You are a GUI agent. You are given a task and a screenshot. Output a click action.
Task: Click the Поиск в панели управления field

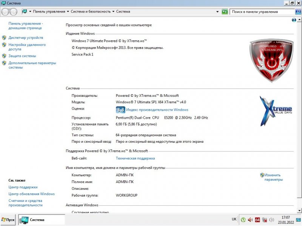click(x=260, y=12)
